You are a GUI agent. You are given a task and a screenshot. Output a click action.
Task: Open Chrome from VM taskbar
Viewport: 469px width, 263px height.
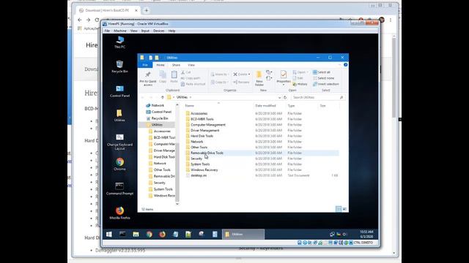point(149,235)
